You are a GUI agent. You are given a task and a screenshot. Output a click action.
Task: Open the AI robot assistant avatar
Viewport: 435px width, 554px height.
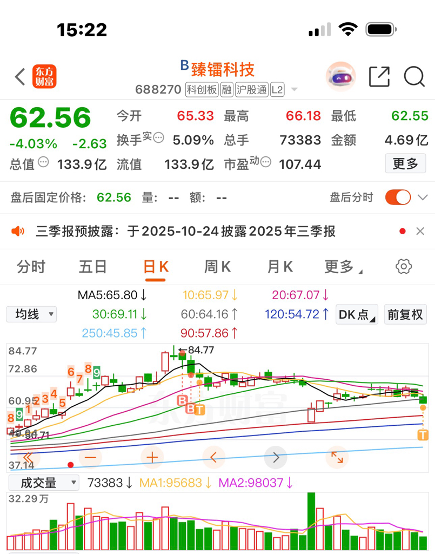click(340, 76)
